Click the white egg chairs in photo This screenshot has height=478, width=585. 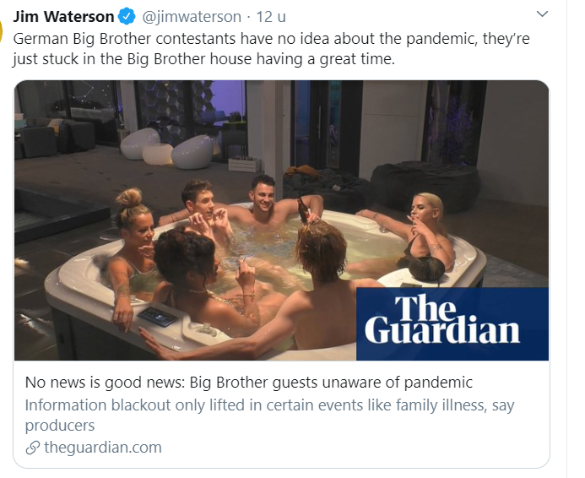167,148
